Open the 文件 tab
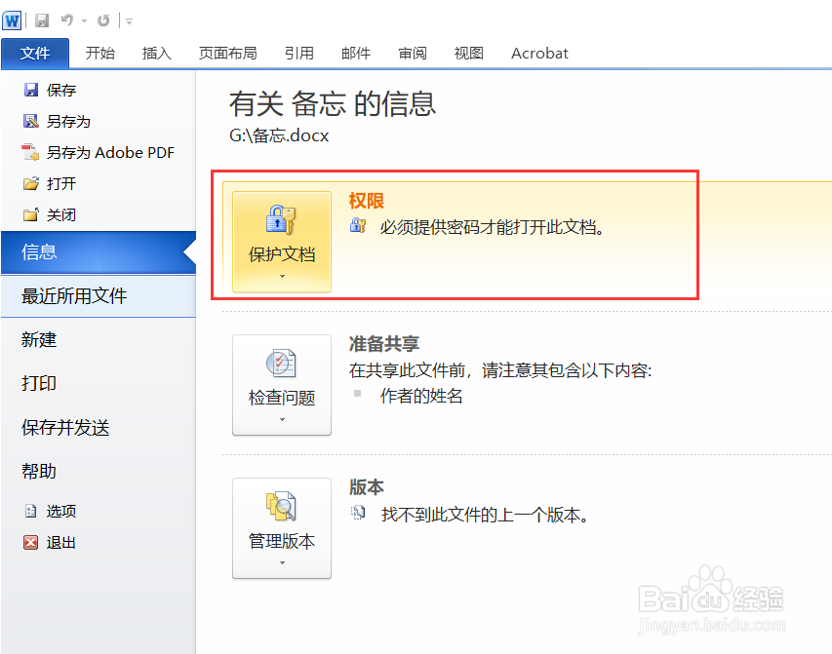This screenshot has height=654, width=832. click(35, 54)
